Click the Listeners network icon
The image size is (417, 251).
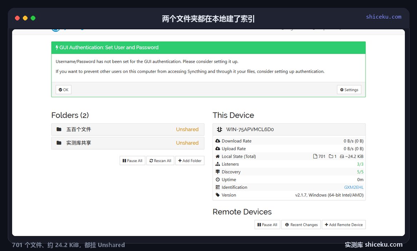click(x=217, y=164)
